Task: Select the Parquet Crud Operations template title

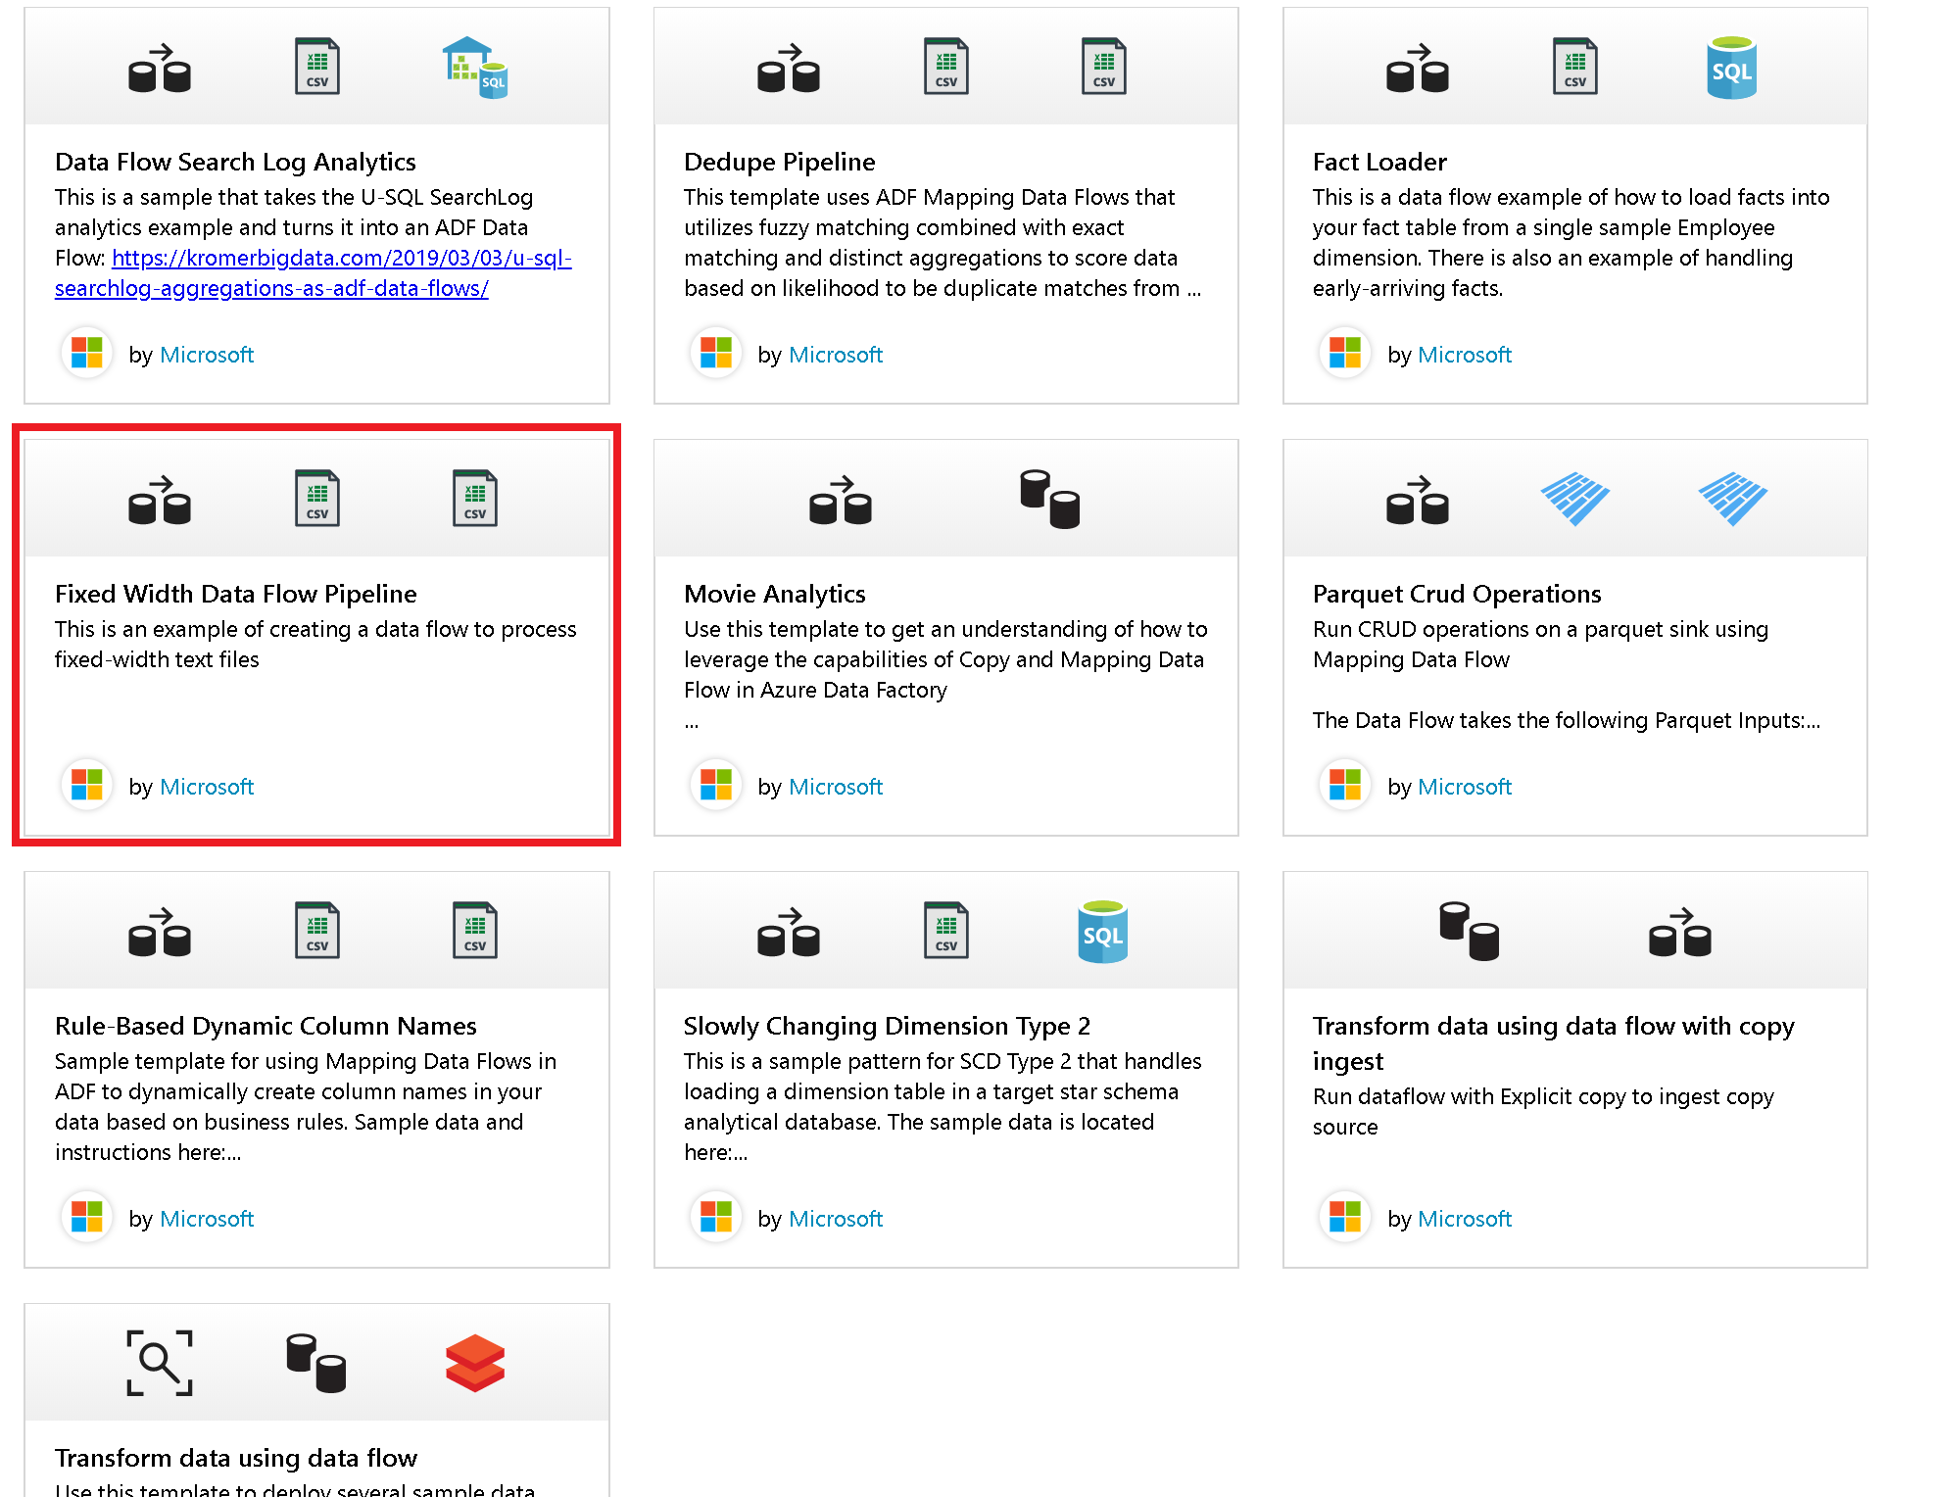Action: pyautogui.click(x=1457, y=594)
